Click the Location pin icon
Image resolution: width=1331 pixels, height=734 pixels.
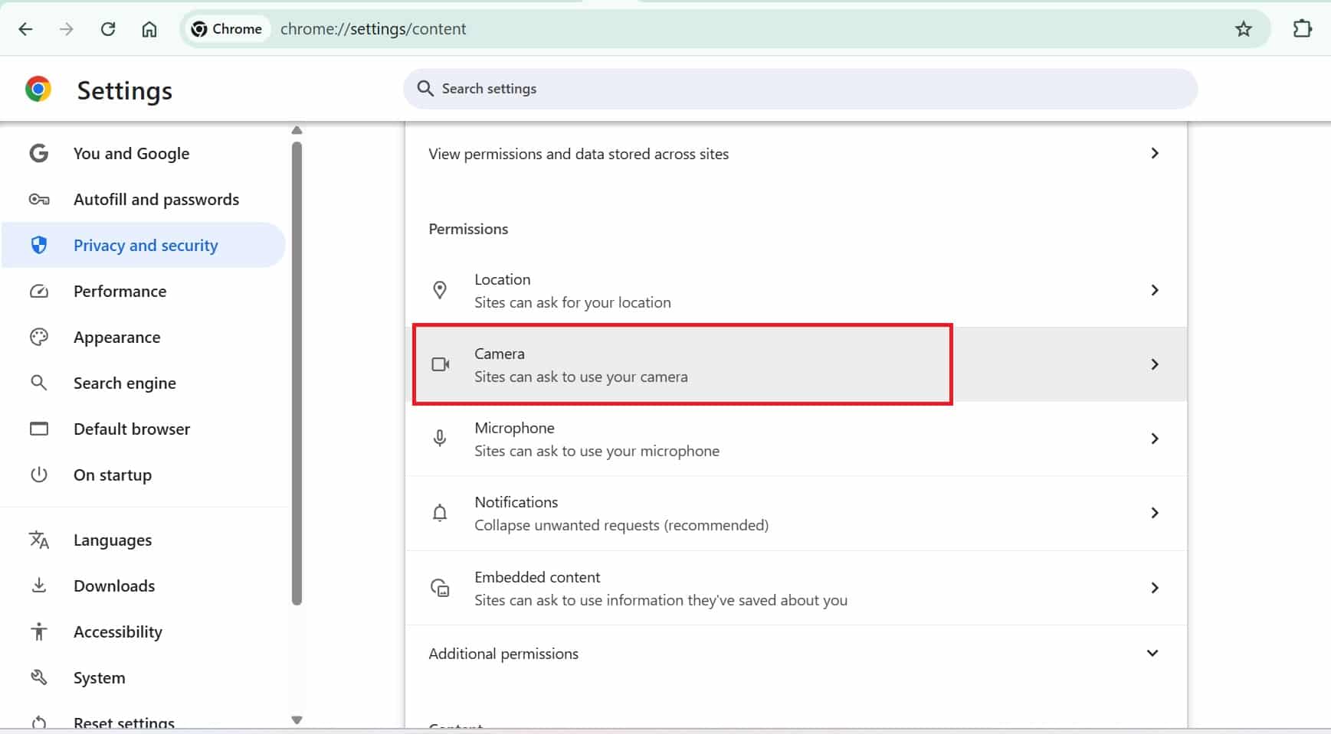[440, 290]
